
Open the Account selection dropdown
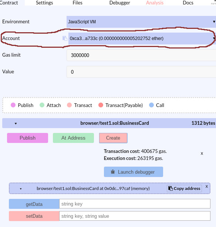pos(142,39)
